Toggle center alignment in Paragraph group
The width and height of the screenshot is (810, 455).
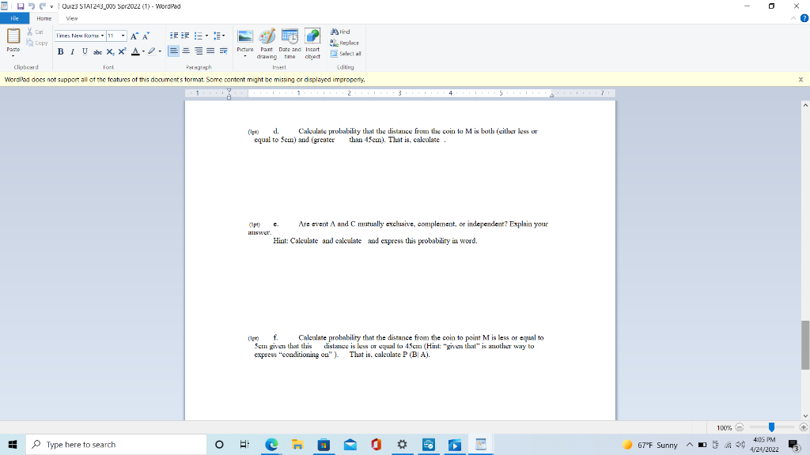[185, 51]
